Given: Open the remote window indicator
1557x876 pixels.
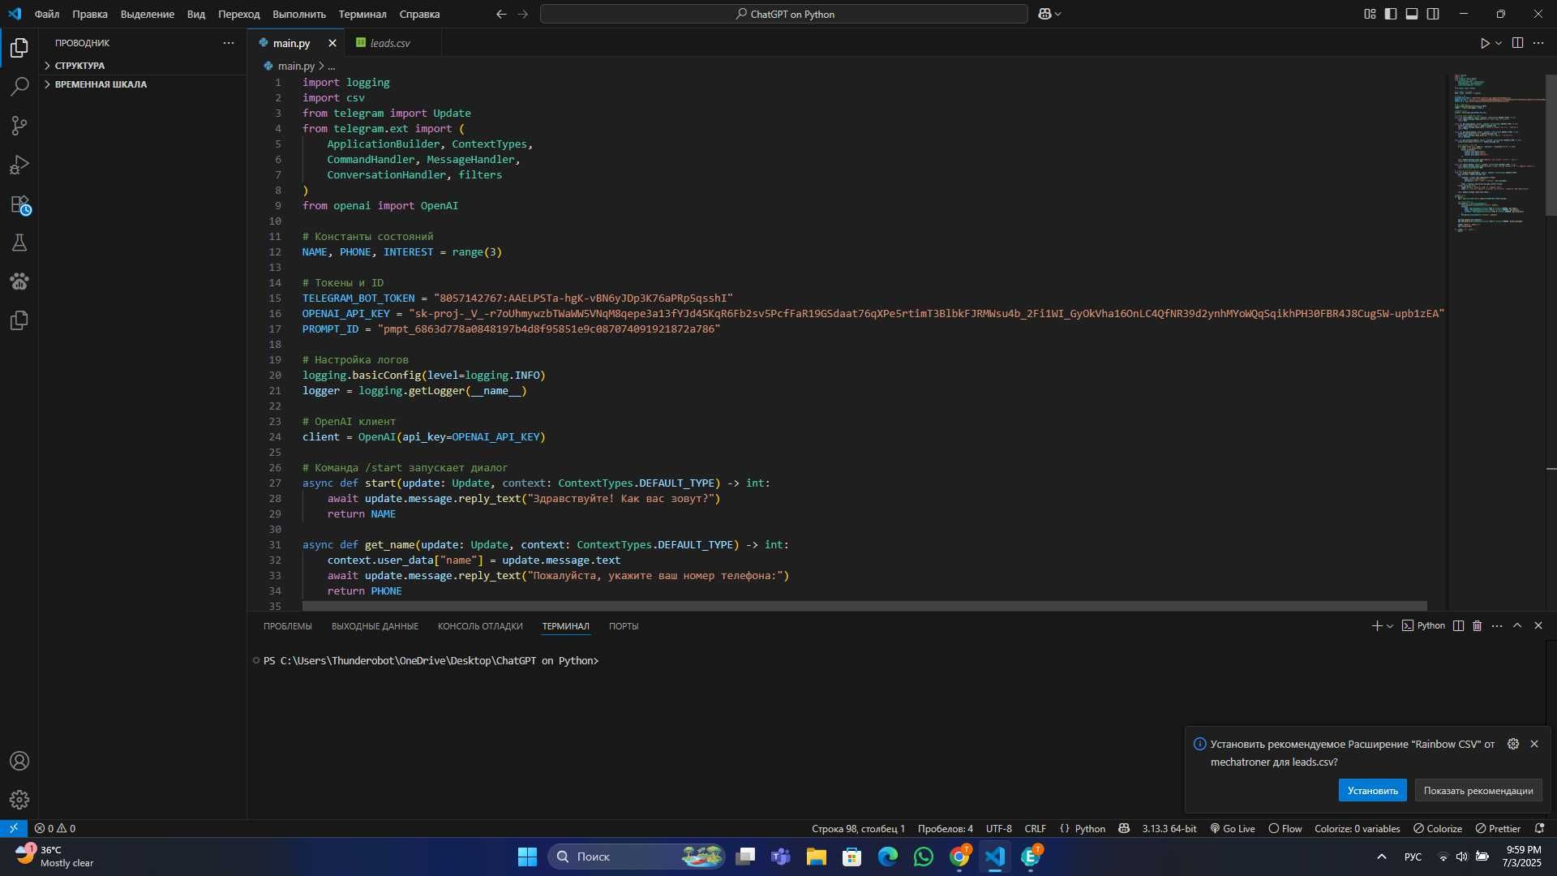Looking at the screenshot, I should [14, 828].
